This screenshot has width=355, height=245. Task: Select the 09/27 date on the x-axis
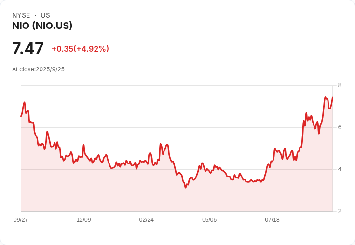pos(21,220)
